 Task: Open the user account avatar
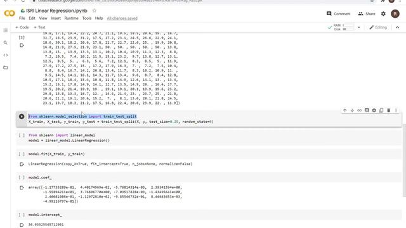pyautogui.click(x=395, y=14)
